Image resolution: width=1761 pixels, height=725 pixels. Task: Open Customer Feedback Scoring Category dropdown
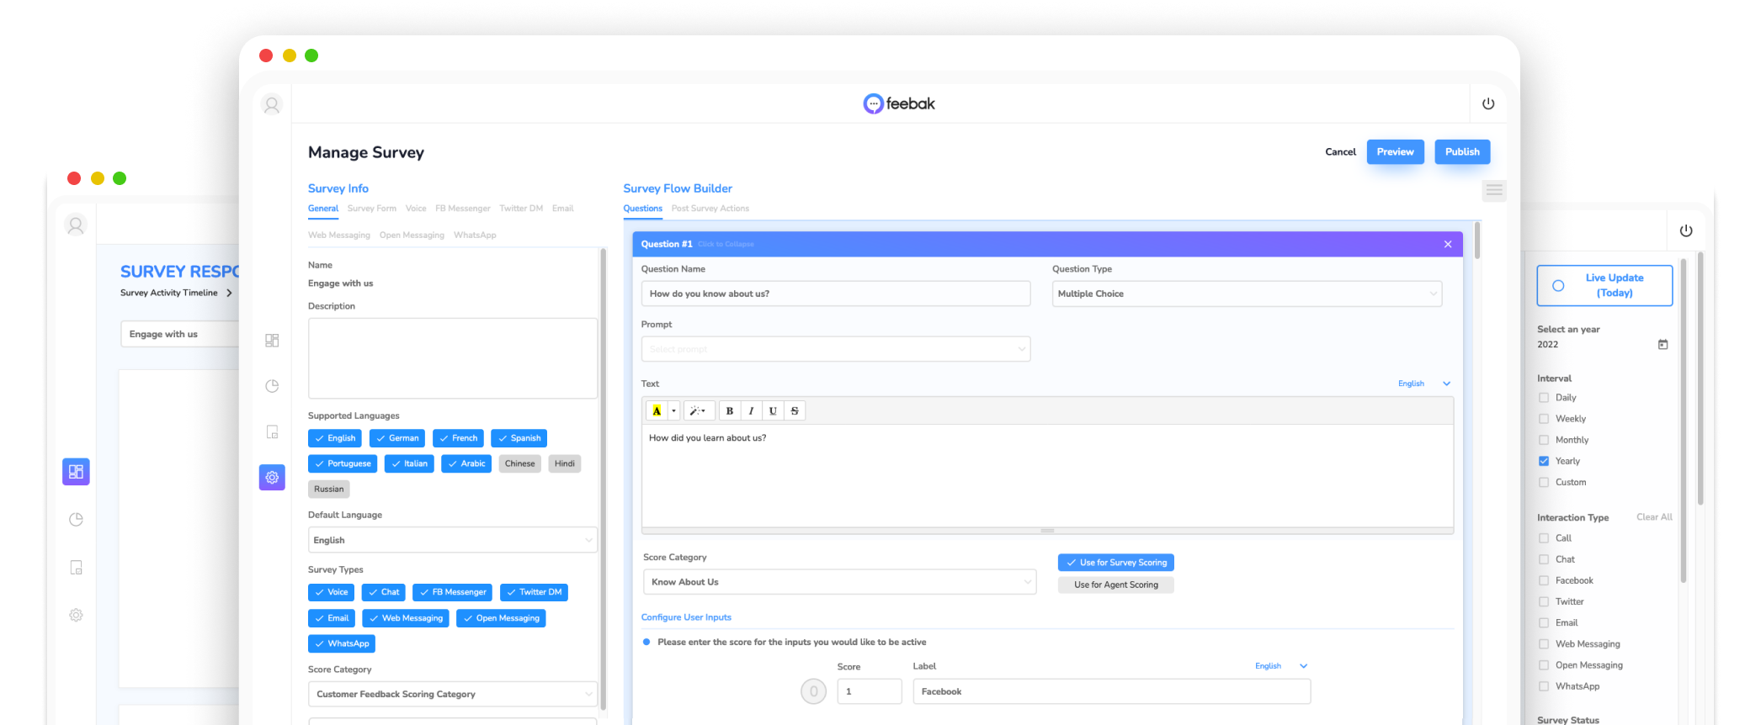[453, 694]
